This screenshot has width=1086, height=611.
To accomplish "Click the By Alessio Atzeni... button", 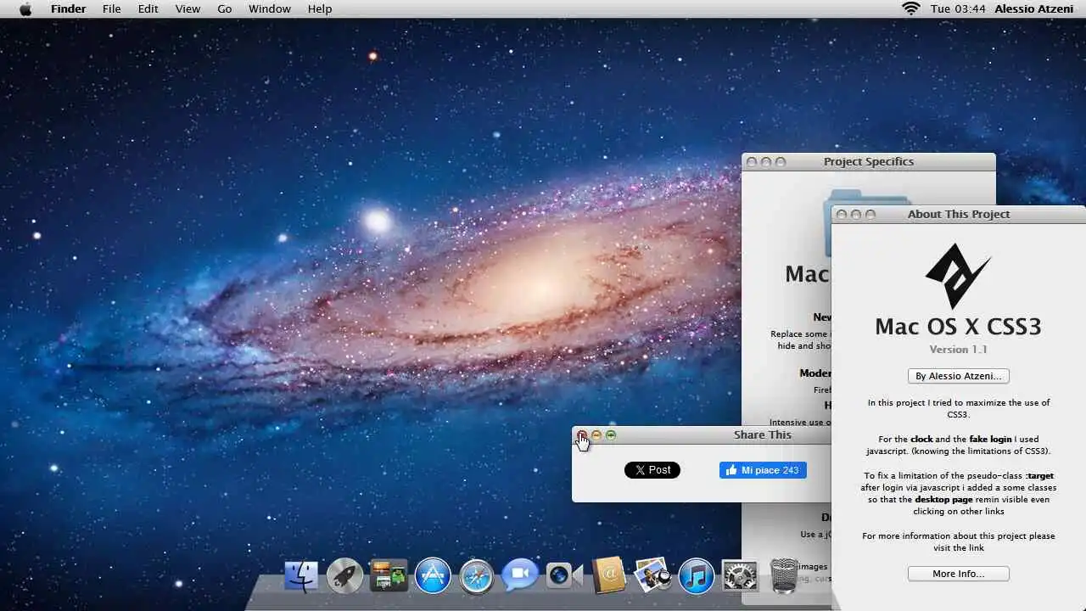I will [x=958, y=376].
